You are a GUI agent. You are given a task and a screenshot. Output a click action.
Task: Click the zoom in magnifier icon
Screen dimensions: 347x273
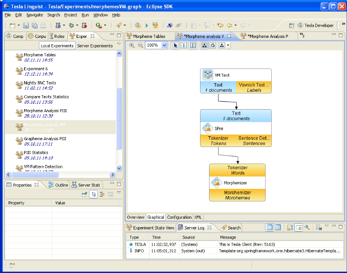pyautogui.click(x=132, y=45)
